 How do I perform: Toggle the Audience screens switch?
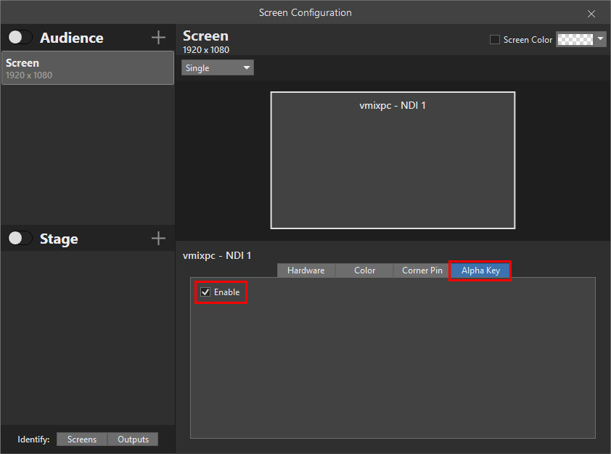coord(20,38)
